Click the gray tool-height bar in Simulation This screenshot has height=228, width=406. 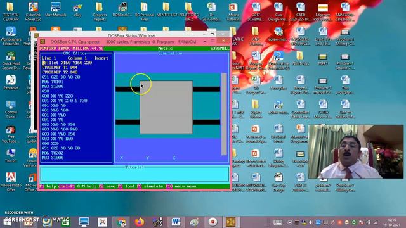pyautogui.click(x=224, y=114)
